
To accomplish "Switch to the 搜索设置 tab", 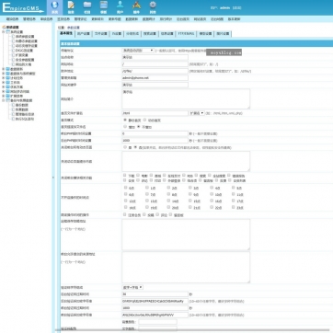I will (150, 34).
